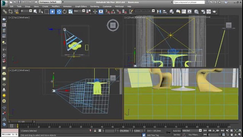This screenshot has height=137, width=243.
Task: Open the Curve Editor icon
Action: 184,11
